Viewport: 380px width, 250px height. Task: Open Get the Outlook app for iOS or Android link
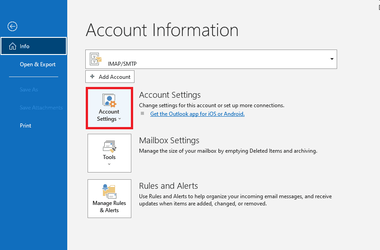[197, 114]
